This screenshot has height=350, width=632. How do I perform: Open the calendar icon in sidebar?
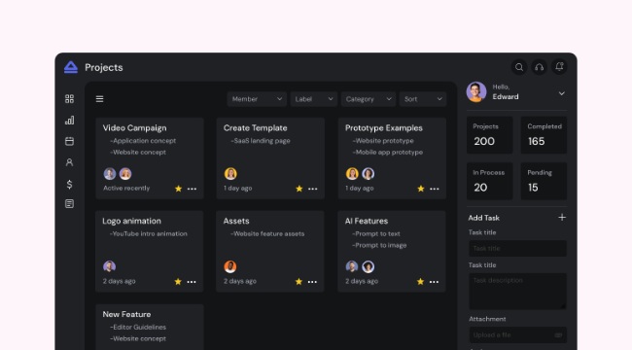(x=69, y=141)
